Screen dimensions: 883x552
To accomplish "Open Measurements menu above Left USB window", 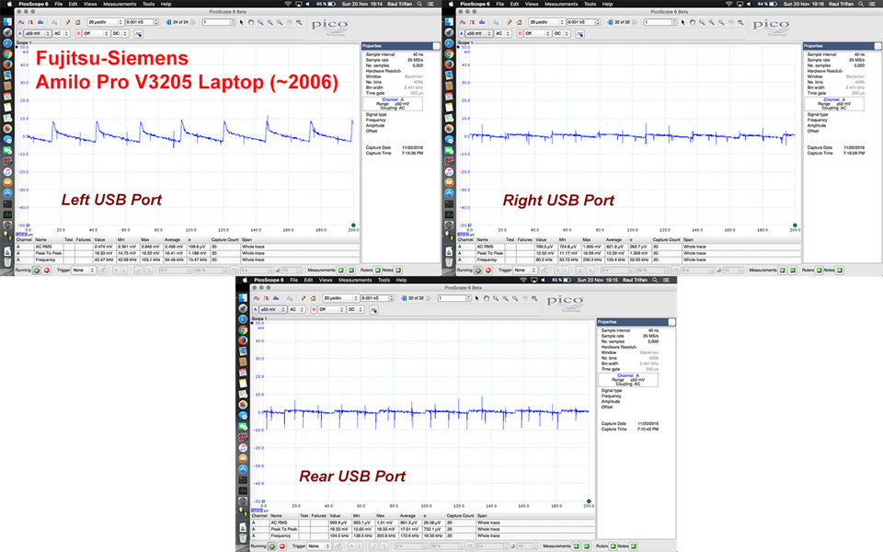I will point(120,4).
